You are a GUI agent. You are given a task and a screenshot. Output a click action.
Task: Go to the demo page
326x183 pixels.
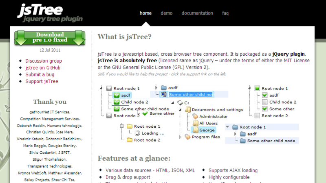[x=167, y=13]
